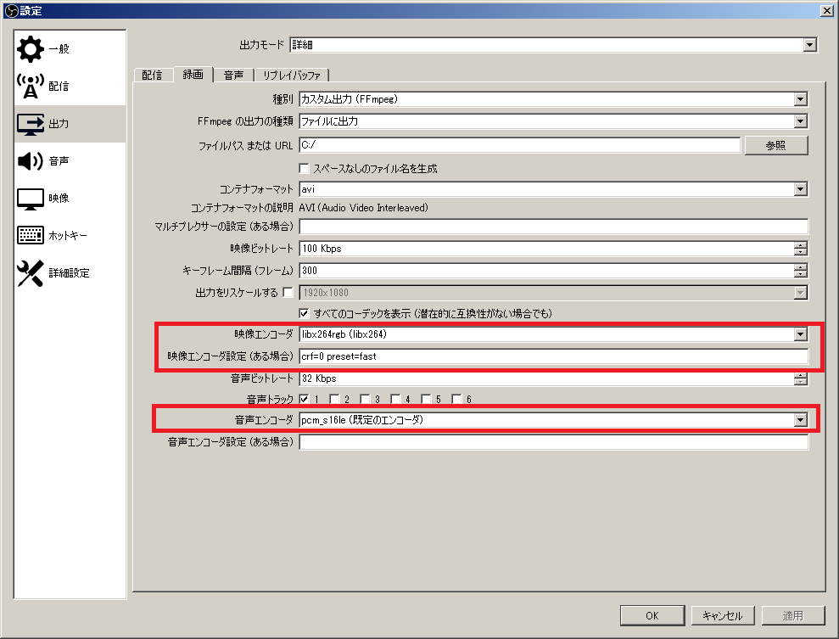Enable スペースなしのファイル名を生成 checkbox
The height and width of the screenshot is (639, 839).
(304, 167)
